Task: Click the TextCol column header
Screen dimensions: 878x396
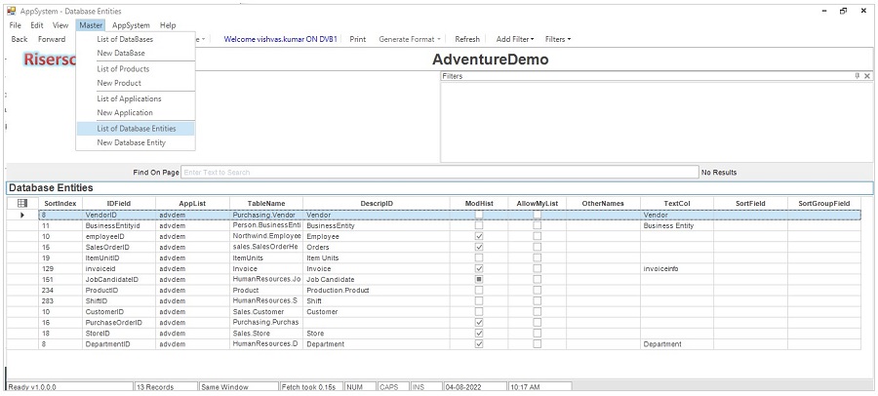Action: 677,203
